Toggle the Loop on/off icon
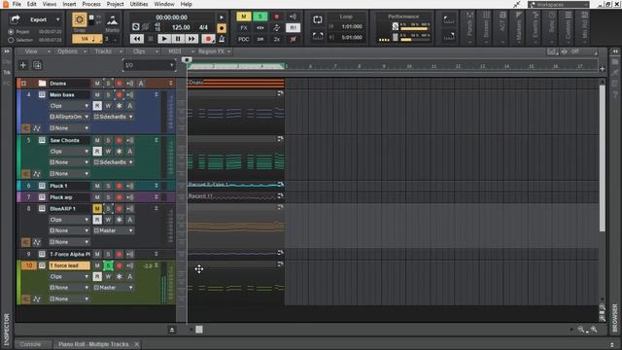622x350 pixels. (318, 19)
